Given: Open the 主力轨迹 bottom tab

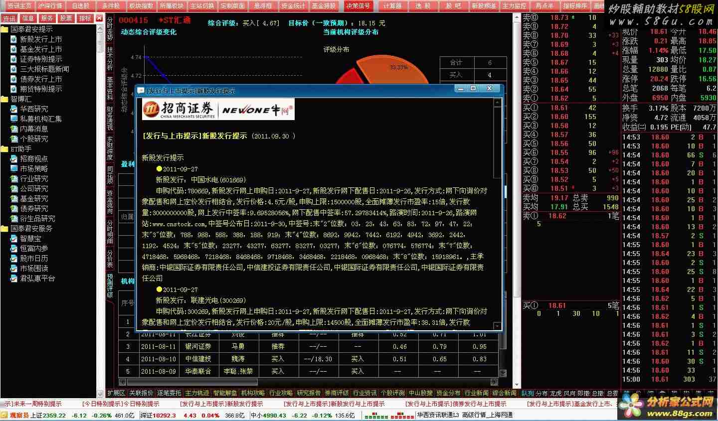Looking at the screenshot, I should [197, 393].
